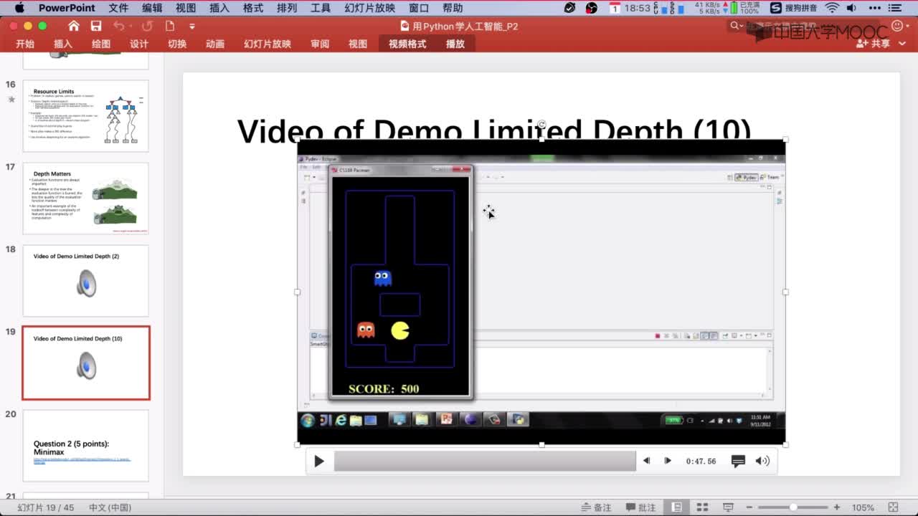Viewport: 918px width, 516px height.
Task: Open the Quick Access Toolbar customize dropdown
Action: [192, 27]
